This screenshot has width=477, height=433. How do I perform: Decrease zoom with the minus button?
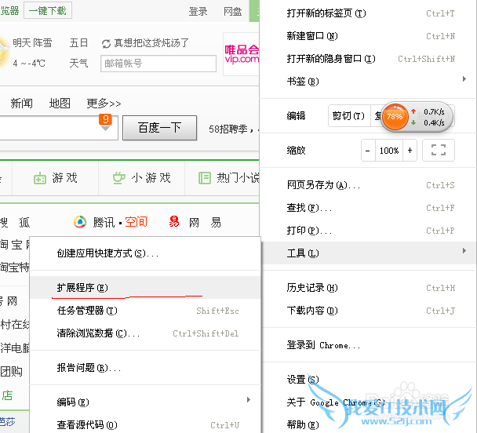tap(368, 151)
